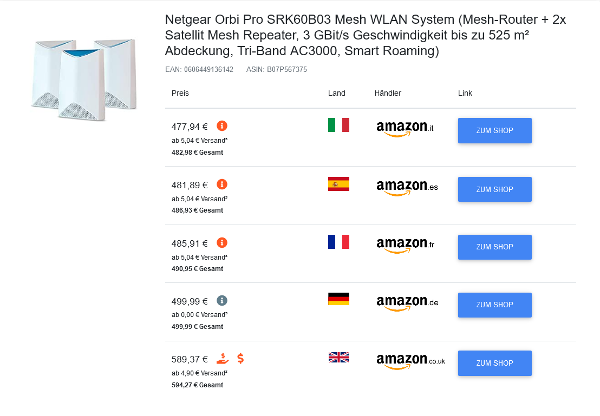Click the dollar sign icon beside 589,37 €
This screenshot has height=416, width=600.
pos(240,358)
